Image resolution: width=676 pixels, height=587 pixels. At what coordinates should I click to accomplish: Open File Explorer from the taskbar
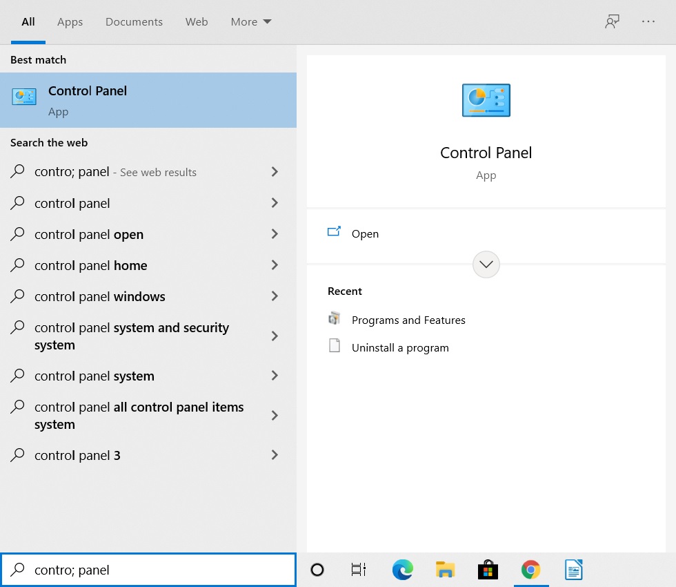445,570
